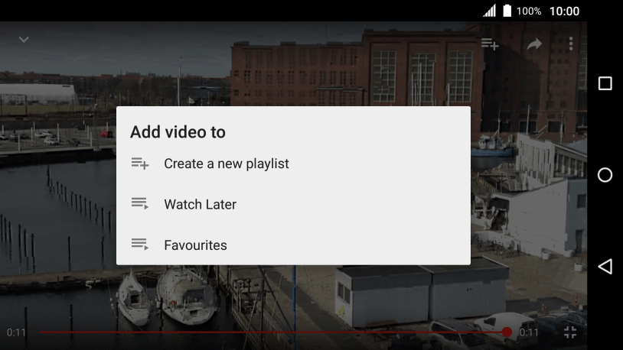
Task: Tap the elapsed time 0:11 label
Action: pos(16,332)
